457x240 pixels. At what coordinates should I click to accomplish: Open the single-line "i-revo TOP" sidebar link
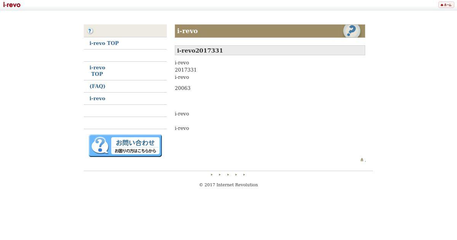104,43
